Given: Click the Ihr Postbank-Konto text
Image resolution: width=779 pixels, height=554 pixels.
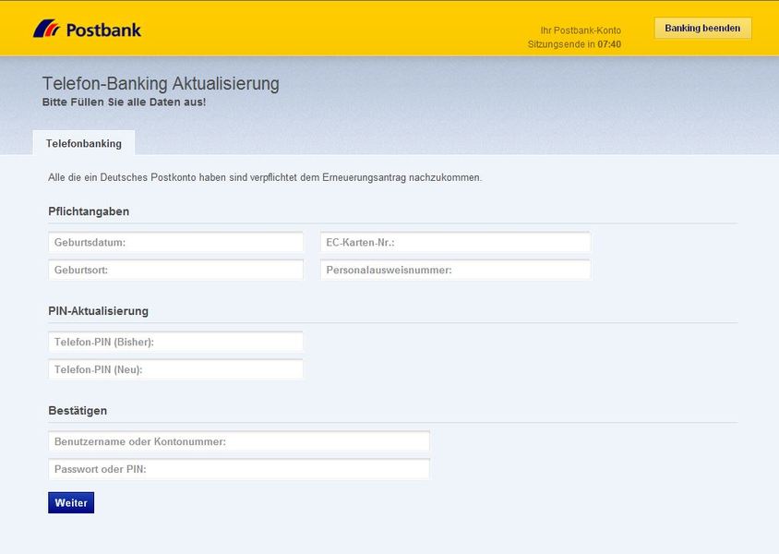Looking at the screenshot, I should 581,30.
